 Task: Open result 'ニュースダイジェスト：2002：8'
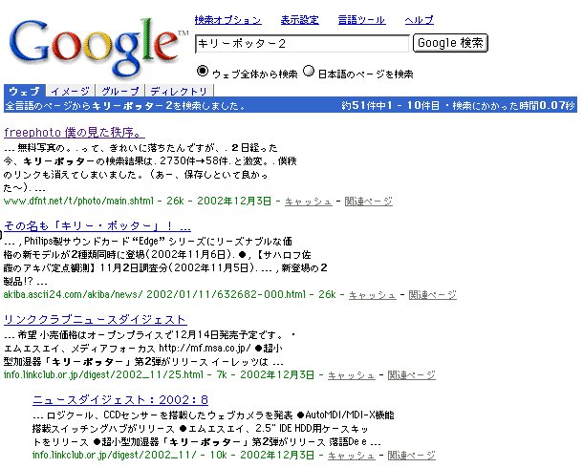[x=120, y=399]
